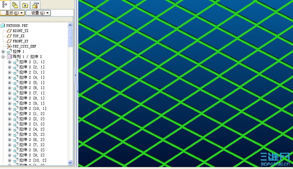Open the 显示 dropdown menu
This screenshot has width=293, height=169.
(13, 13)
